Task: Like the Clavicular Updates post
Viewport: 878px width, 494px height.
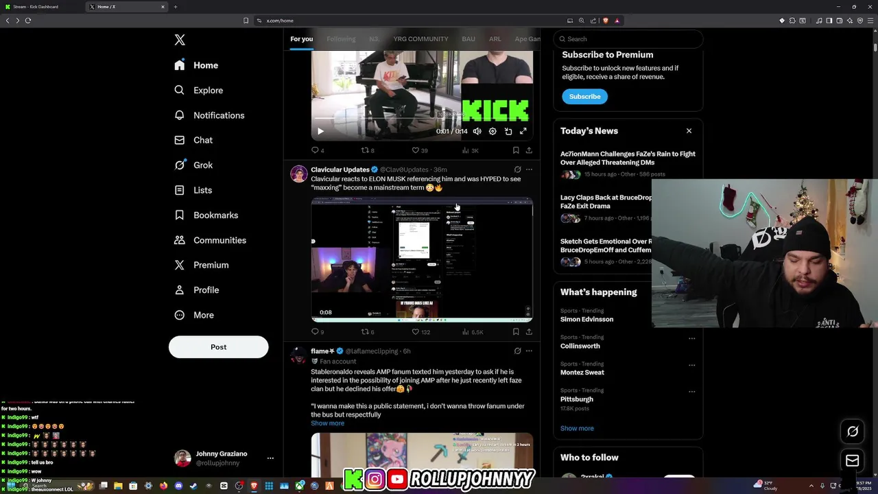Action: [416, 332]
